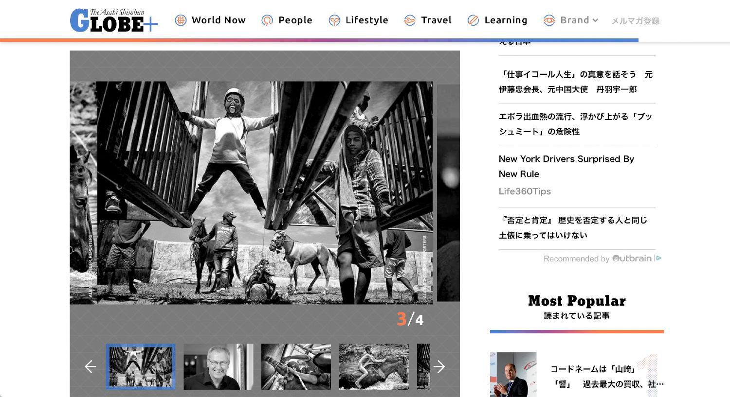Viewport: 730px width, 397px height.
Task: Select the third slideshow thumbnail of hands
Action: 296,366
